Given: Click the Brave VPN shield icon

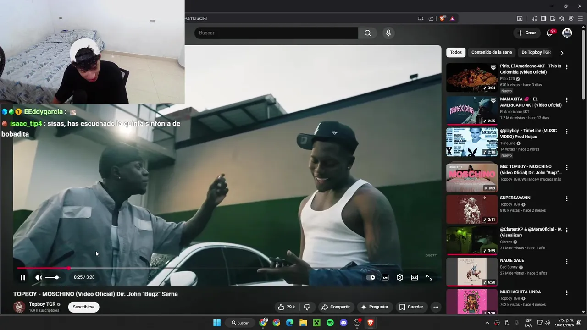Looking at the screenshot, I should tap(571, 18).
